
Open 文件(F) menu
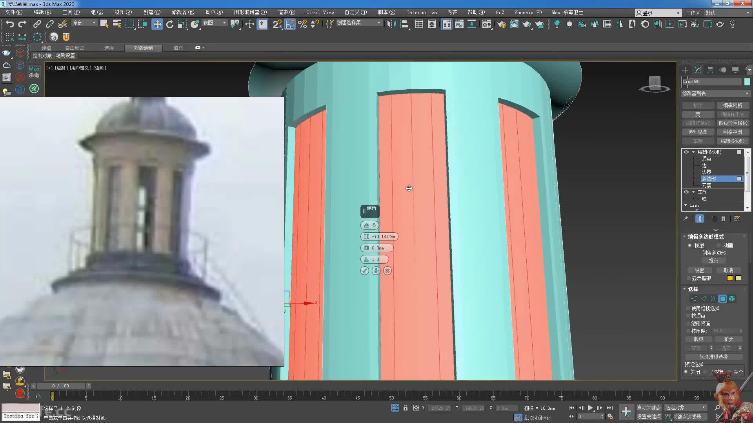tap(14, 12)
